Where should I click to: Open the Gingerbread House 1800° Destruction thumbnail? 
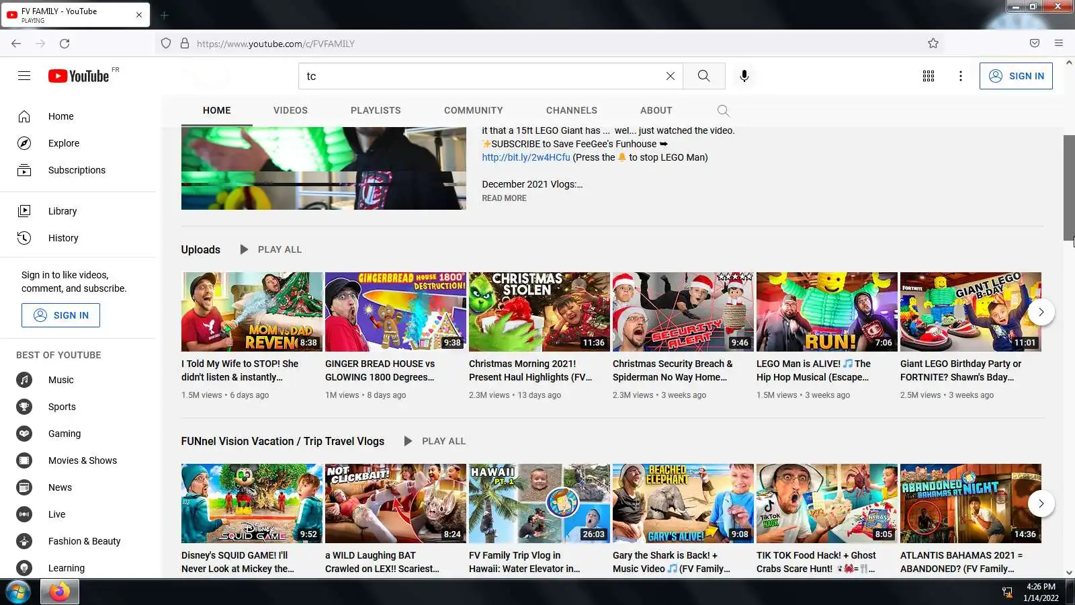(396, 312)
